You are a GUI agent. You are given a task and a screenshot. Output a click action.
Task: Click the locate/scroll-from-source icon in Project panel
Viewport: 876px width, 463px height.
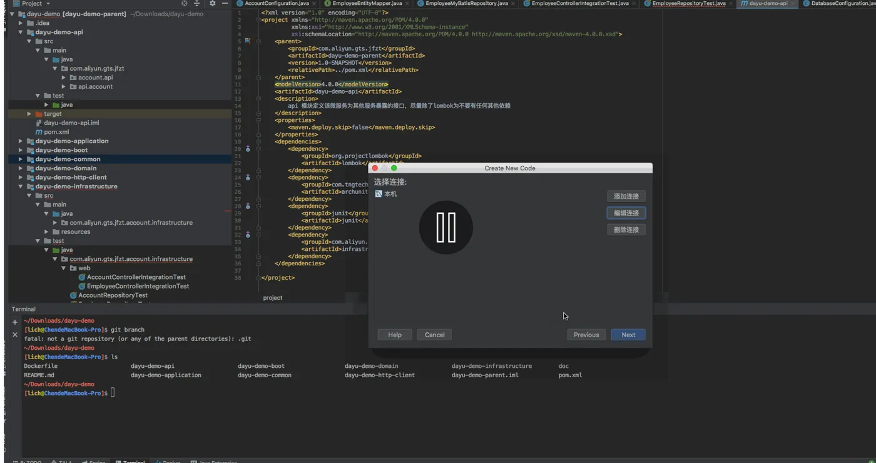[x=185, y=4]
